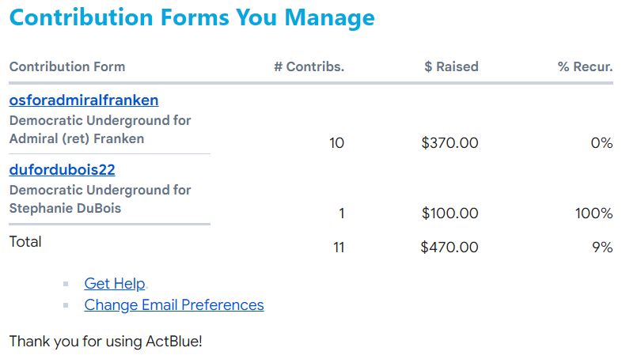Select the $370.00 raised amount

coord(449,143)
